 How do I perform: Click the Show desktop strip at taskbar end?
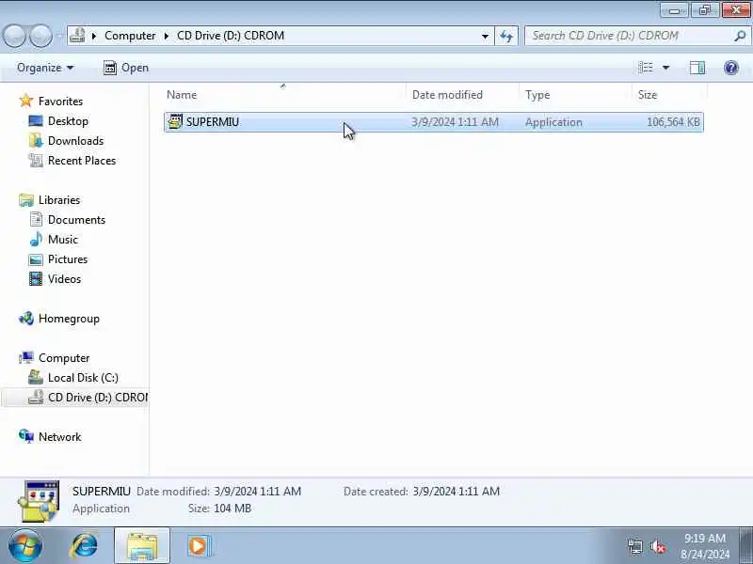(746, 546)
